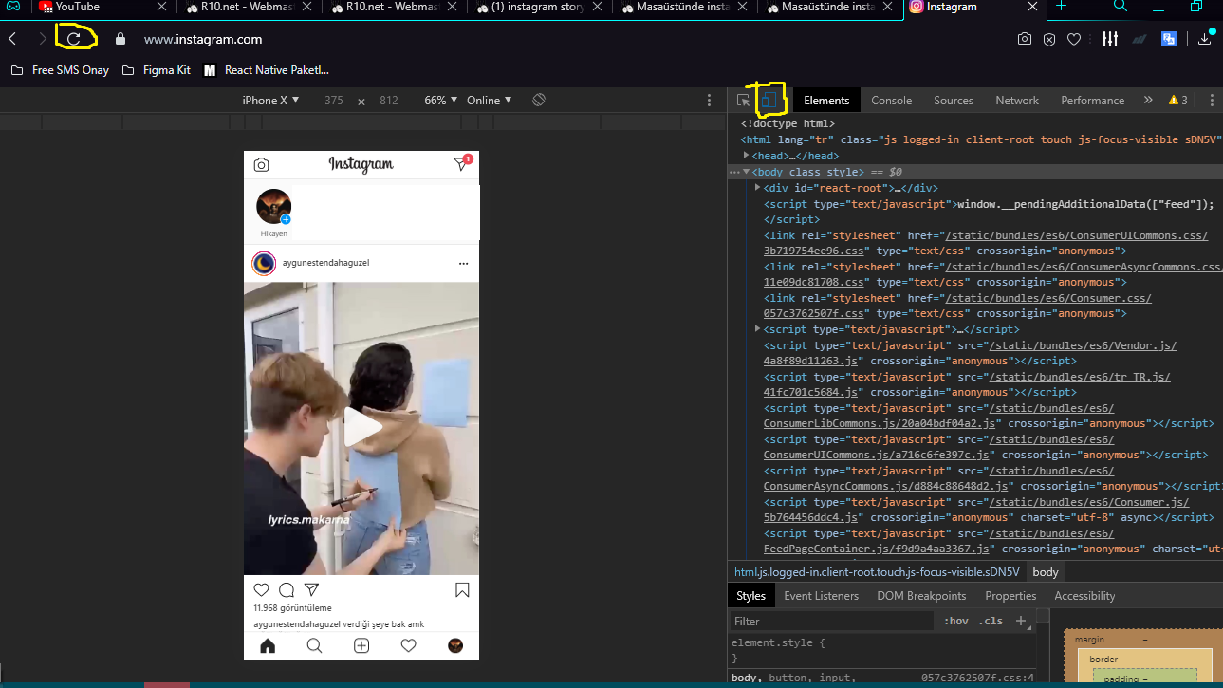This screenshot has width=1223, height=688.
Task: Add a new style rule
Action: (x=1021, y=621)
